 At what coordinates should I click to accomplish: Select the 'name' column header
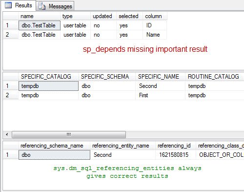pos(40,16)
